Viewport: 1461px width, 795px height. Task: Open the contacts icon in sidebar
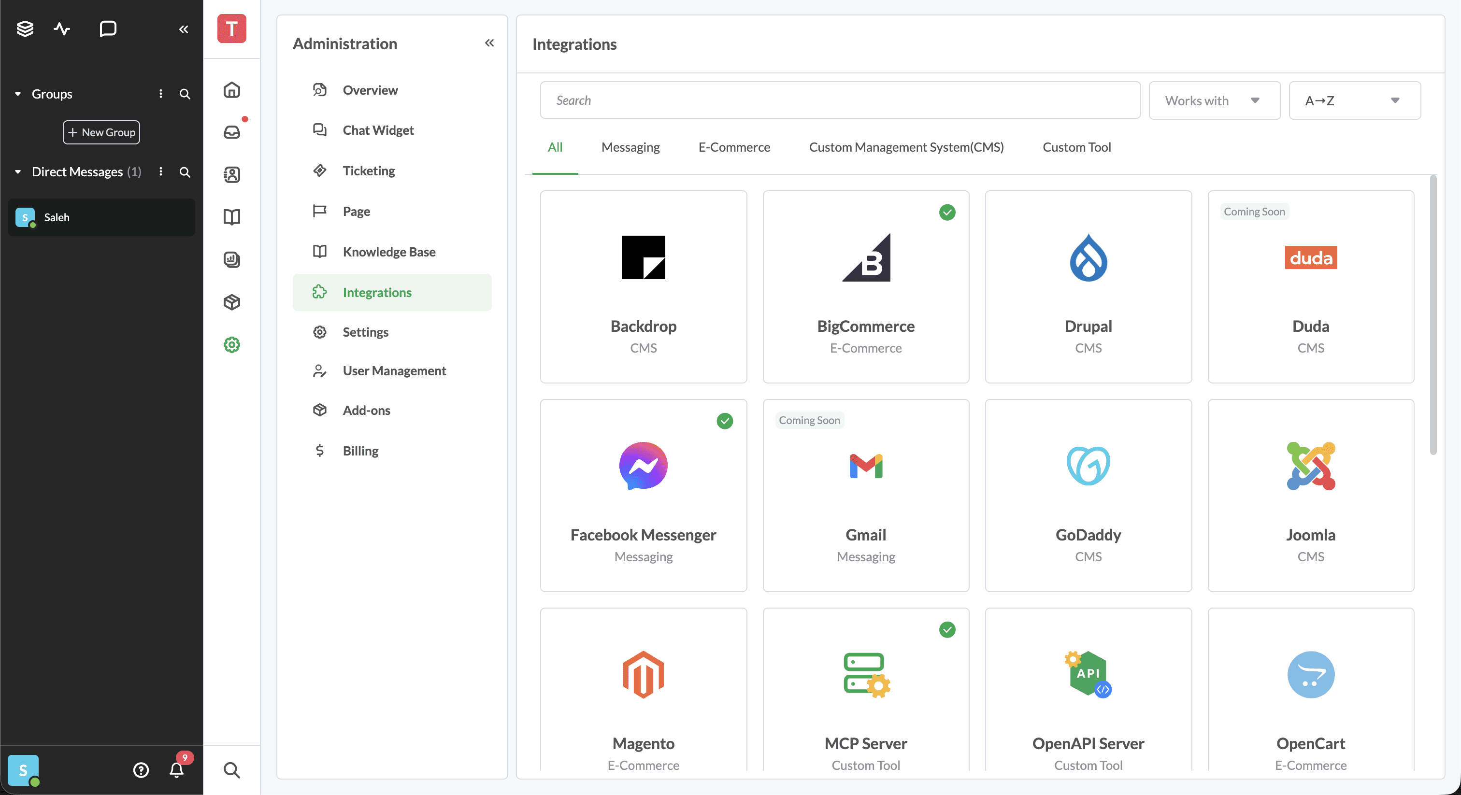pos(232,175)
